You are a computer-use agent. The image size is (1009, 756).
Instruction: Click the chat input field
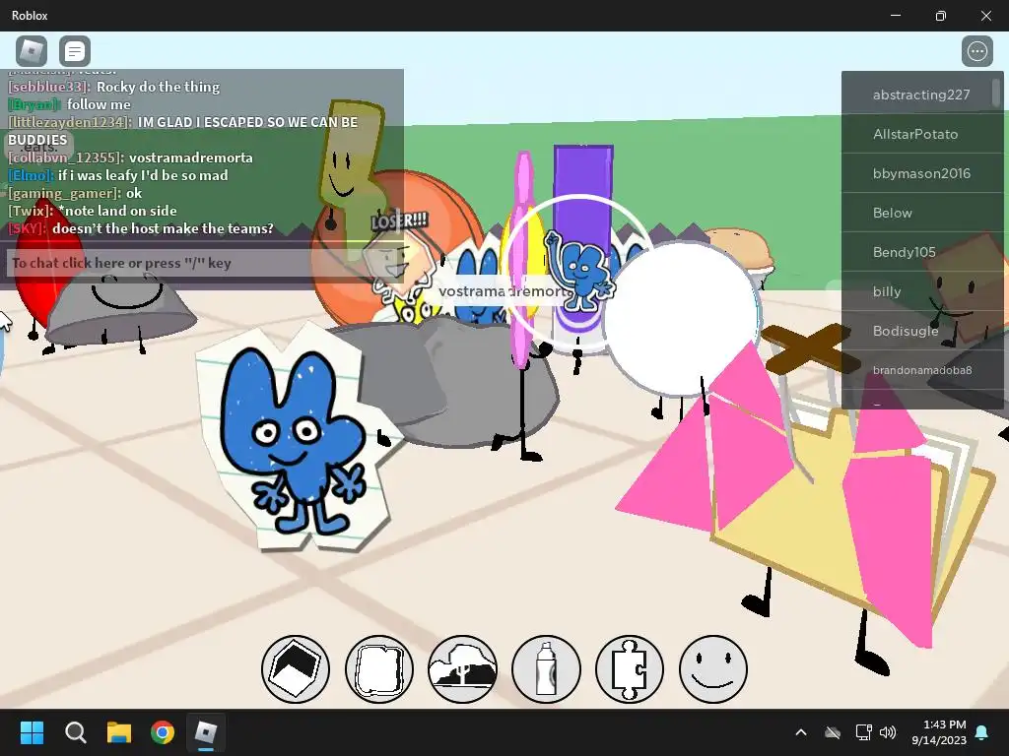pyautogui.click(x=202, y=263)
